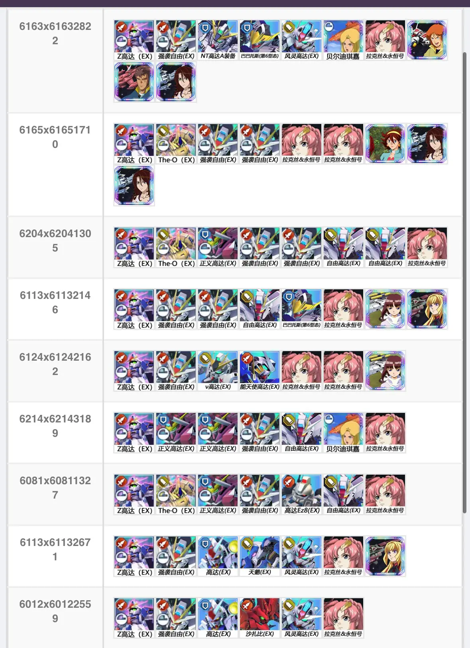Open account ID 6214x62143189
Viewport: 470px width, 648px height.
pyautogui.click(x=55, y=426)
